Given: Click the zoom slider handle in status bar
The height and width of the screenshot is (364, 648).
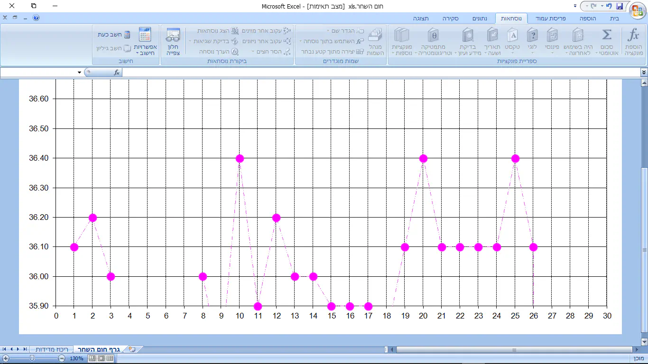Looking at the screenshot, I should (32, 358).
